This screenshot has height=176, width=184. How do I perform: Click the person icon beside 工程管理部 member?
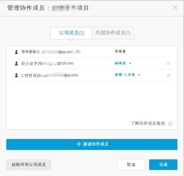point(16,75)
